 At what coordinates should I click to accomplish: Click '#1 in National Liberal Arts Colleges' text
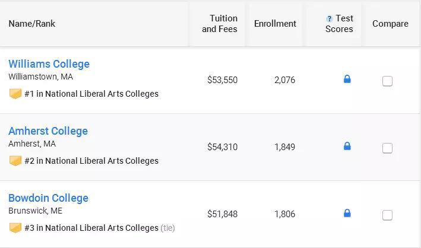tap(91, 94)
